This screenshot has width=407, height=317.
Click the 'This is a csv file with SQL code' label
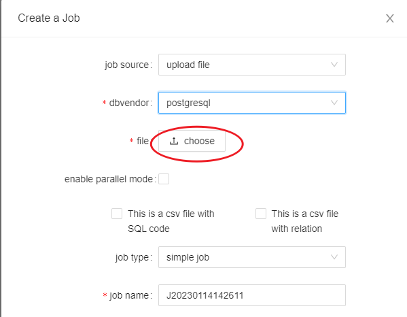click(171, 221)
